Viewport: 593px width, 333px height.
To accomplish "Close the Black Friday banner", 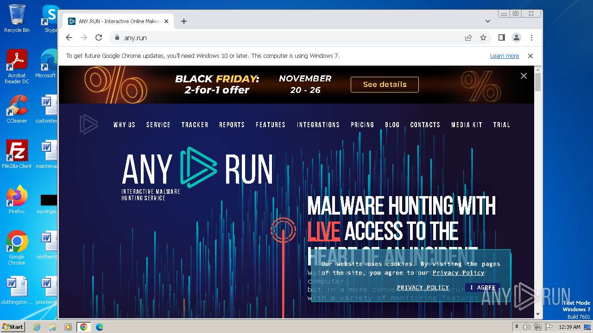I will (524, 76).
